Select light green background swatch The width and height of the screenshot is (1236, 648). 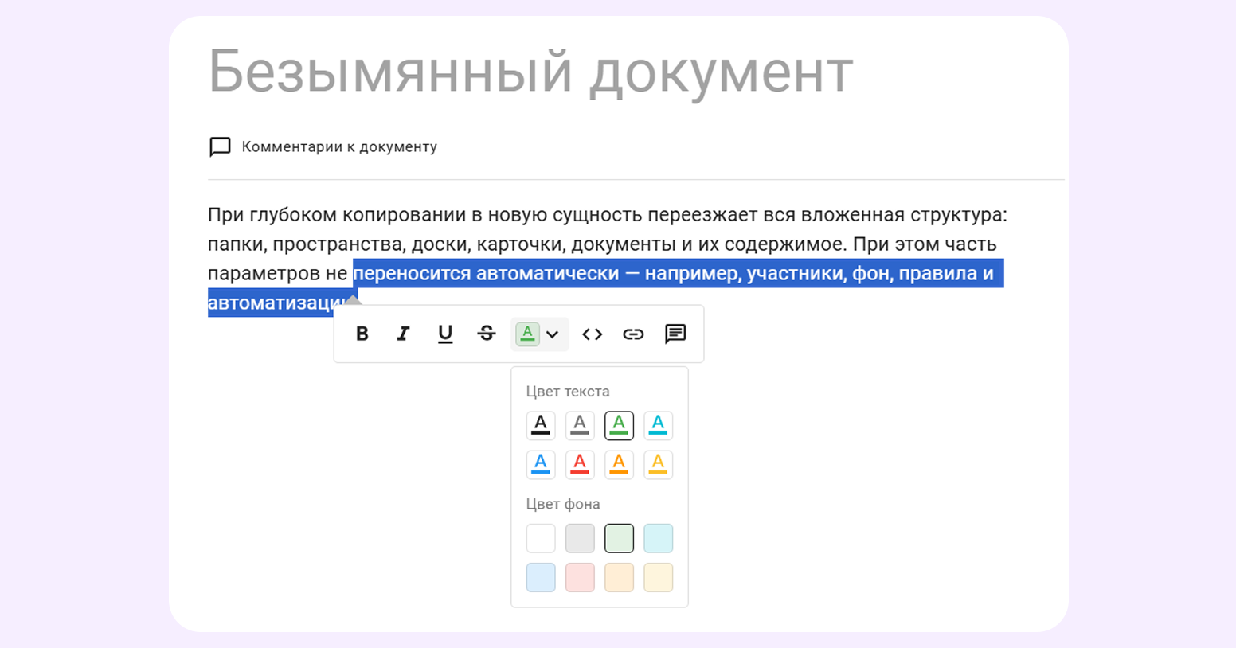(619, 539)
